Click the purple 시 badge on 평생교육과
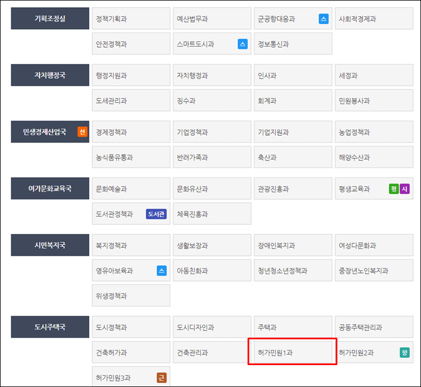 pos(405,189)
